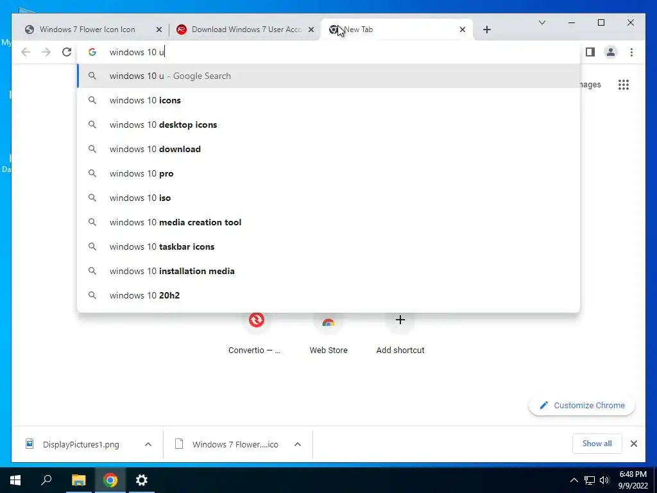Open the Google apps grid
657x493 pixels.
point(624,85)
